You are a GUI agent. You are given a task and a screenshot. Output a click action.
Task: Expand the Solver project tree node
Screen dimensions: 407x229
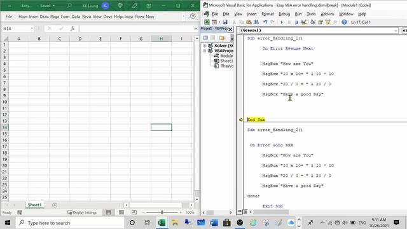(205, 45)
